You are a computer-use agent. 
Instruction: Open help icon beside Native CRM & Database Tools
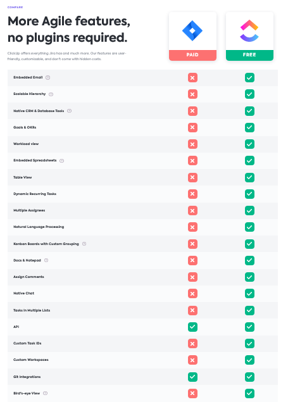tap(69, 111)
